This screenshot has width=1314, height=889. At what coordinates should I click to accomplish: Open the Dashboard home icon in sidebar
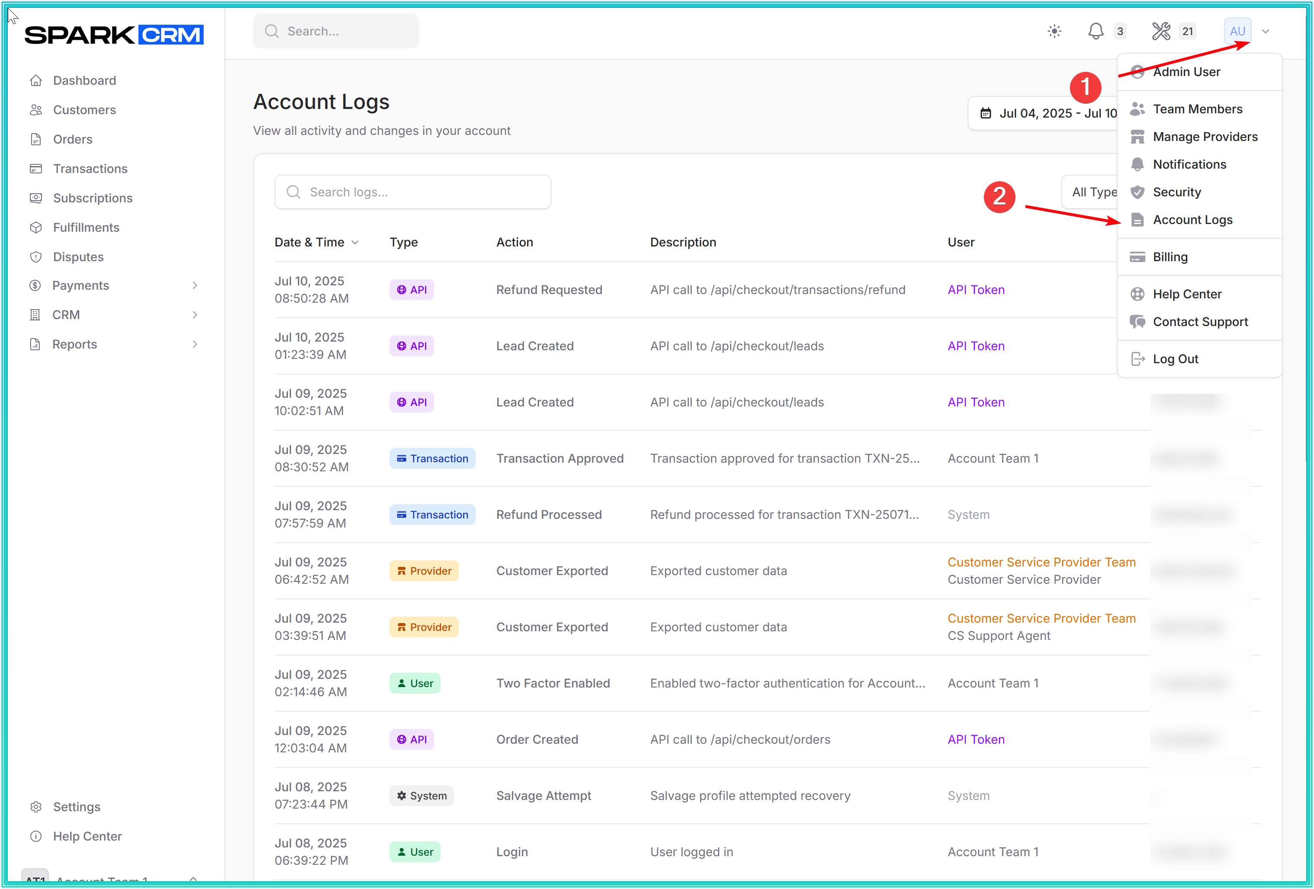[36, 80]
